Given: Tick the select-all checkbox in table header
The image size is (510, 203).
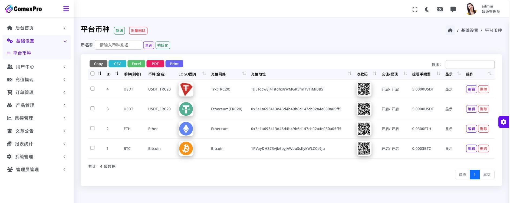Looking at the screenshot, I should click(93, 74).
